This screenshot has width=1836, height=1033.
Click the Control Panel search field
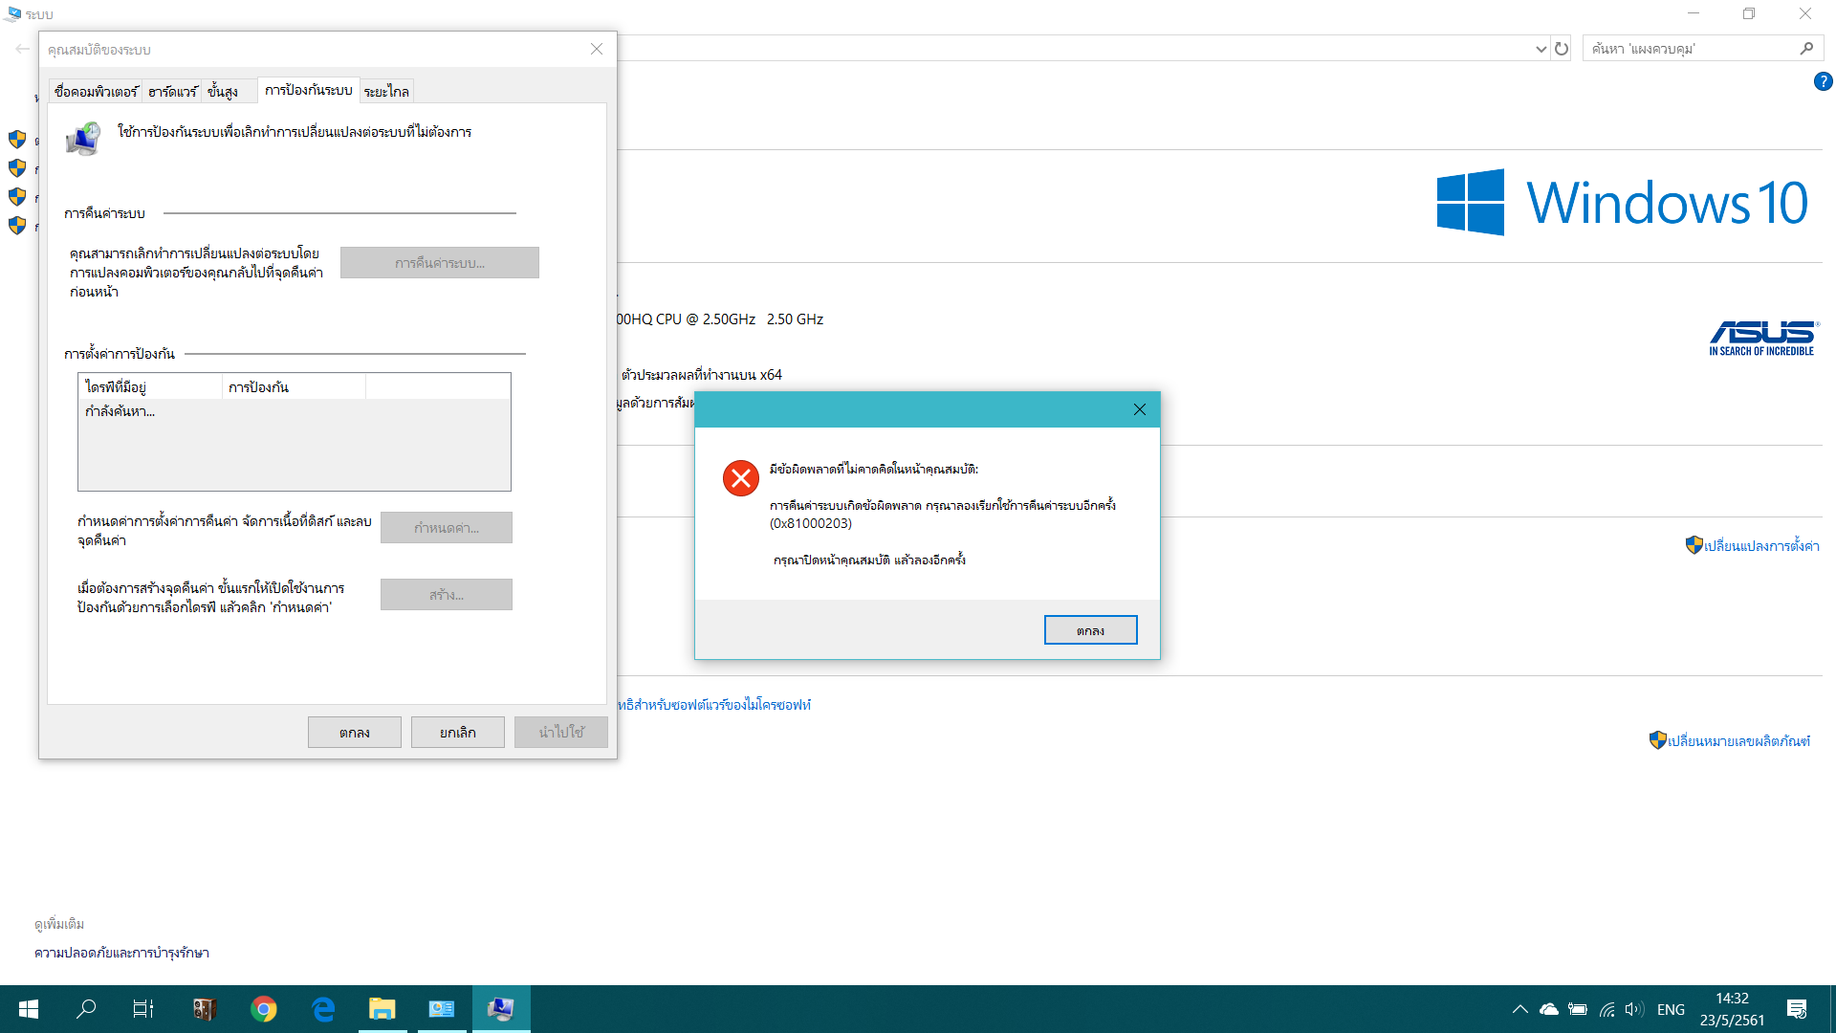1691,49
